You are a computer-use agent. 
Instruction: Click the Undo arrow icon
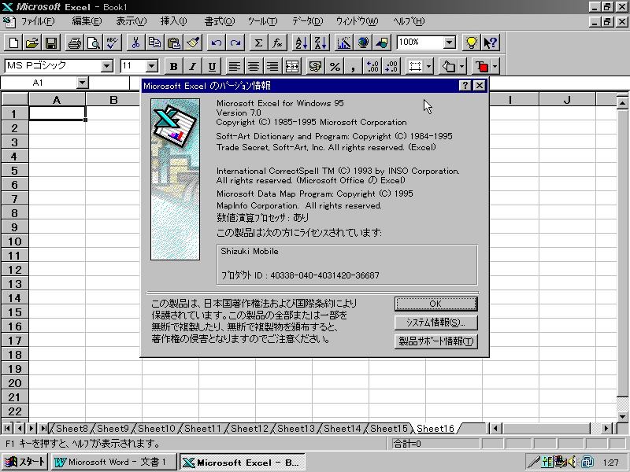[x=216, y=42]
